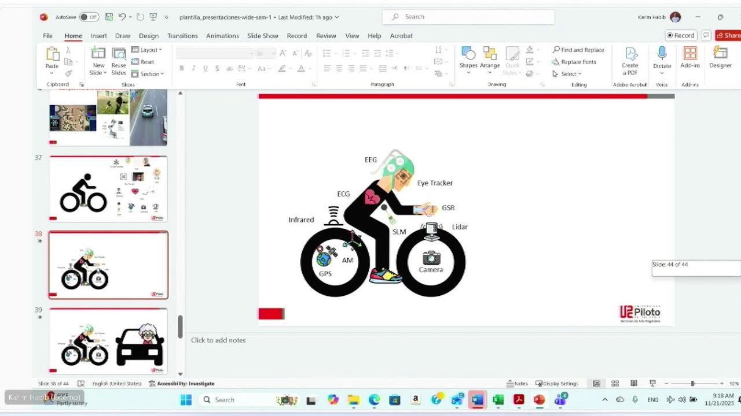Open the font size dropdown

click(274, 53)
